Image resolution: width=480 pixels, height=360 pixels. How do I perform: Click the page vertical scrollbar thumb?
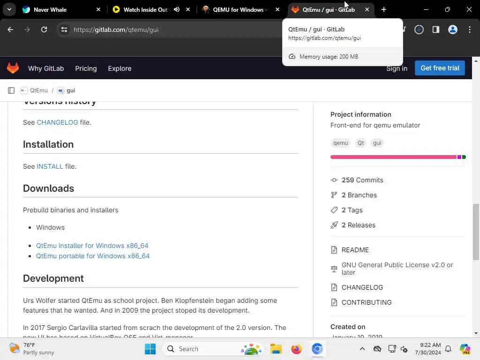click(x=476, y=232)
